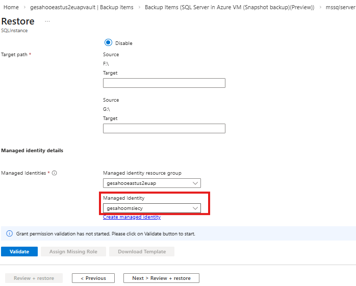Click the Review + restore button
The width and height of the screenshot is (356, 286).
click(x=34, y=278)
